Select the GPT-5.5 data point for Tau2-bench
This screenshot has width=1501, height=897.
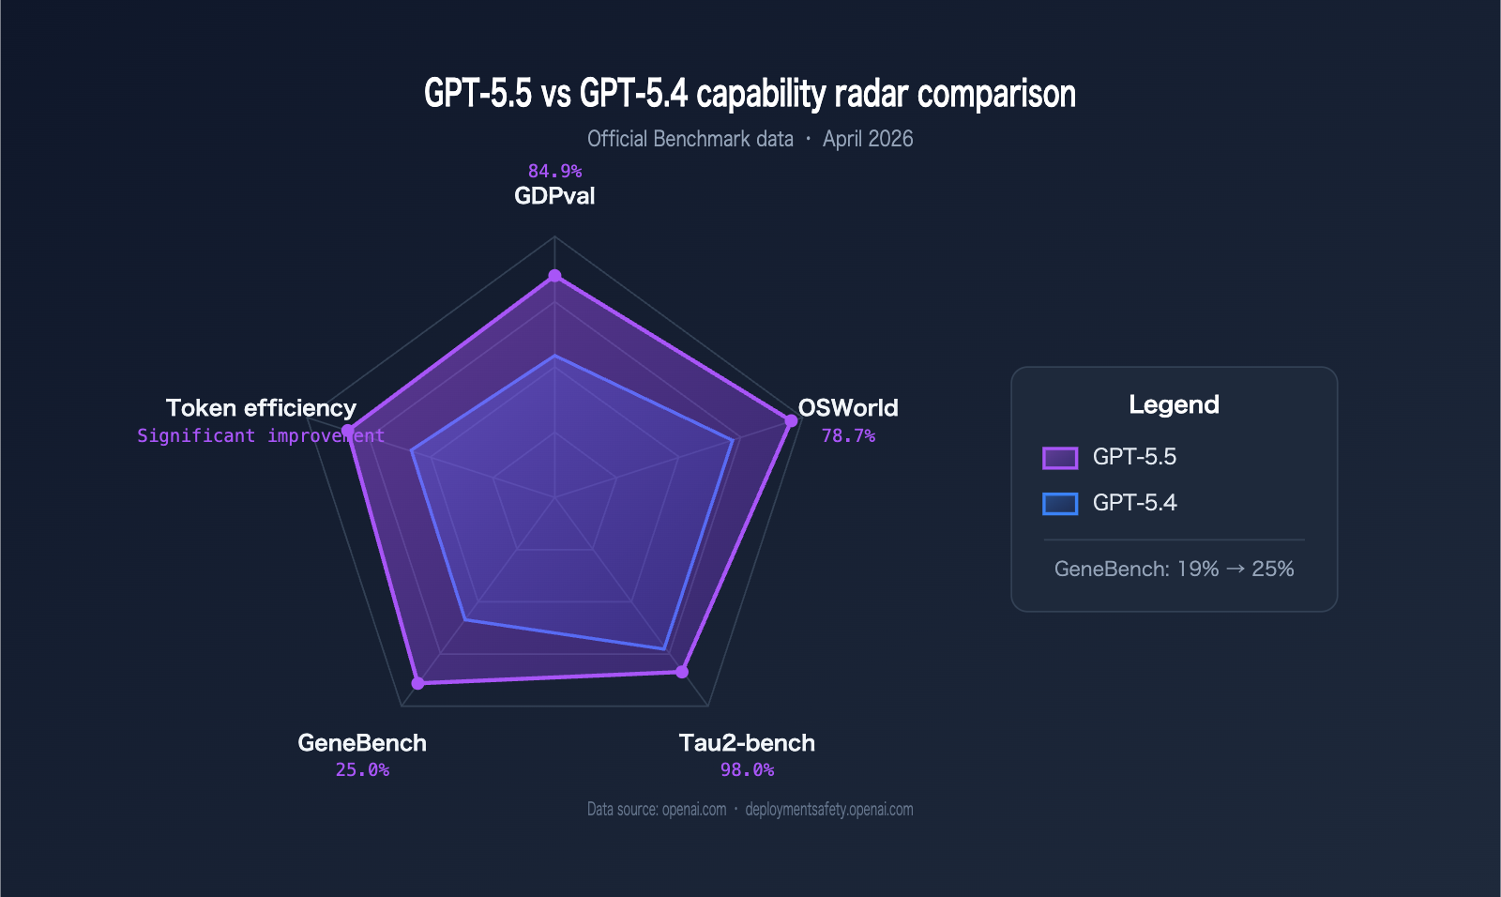click(682, 672)
